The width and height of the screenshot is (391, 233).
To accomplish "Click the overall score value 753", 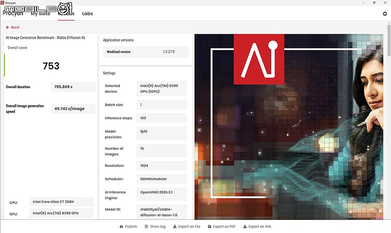I will click(x=51, y=66).
